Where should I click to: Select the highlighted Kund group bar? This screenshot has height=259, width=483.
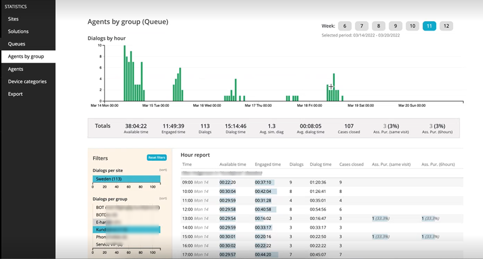point(126,230)
